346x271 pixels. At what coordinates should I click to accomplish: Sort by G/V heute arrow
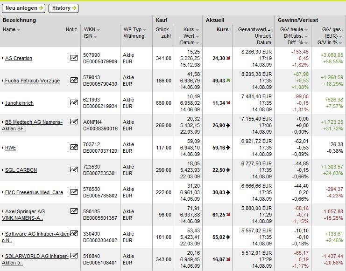[306, 30]
